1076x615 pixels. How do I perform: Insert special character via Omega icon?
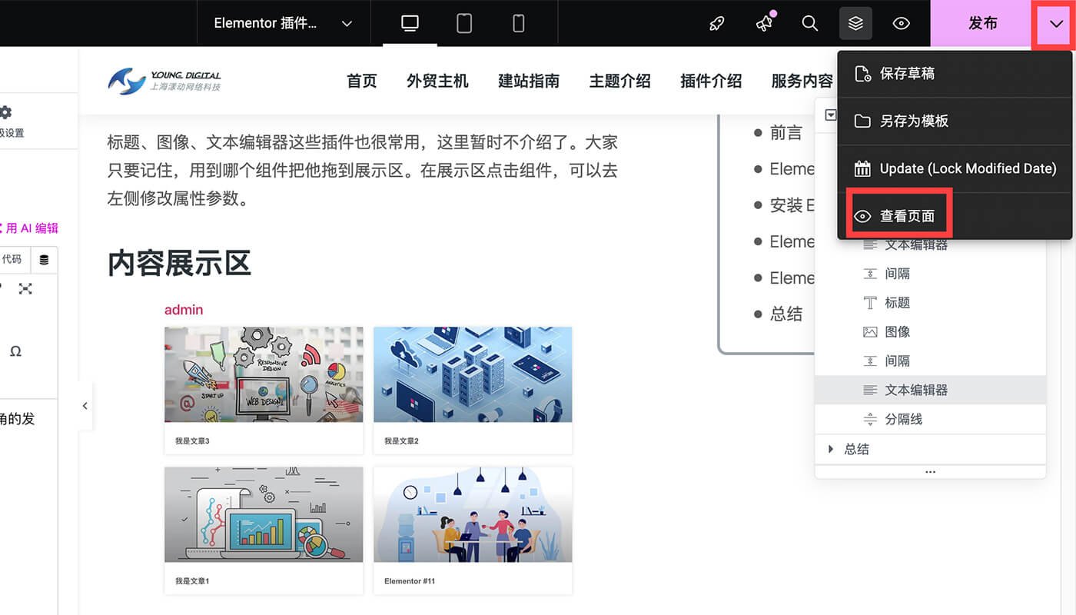15,351
